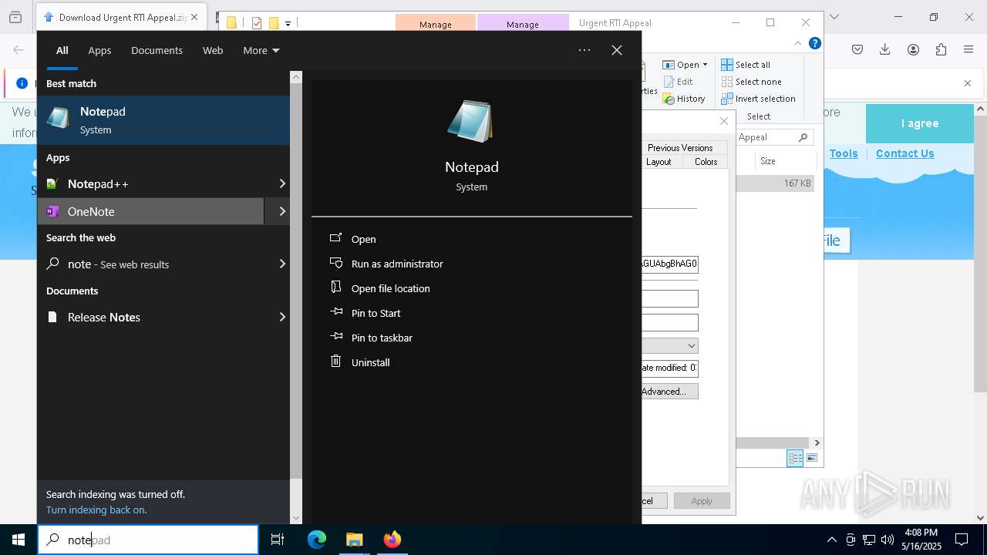This screenshot has width=987, height=555.
Task: Click the large Notepad preview icon
Action: (x=471, y=121)
